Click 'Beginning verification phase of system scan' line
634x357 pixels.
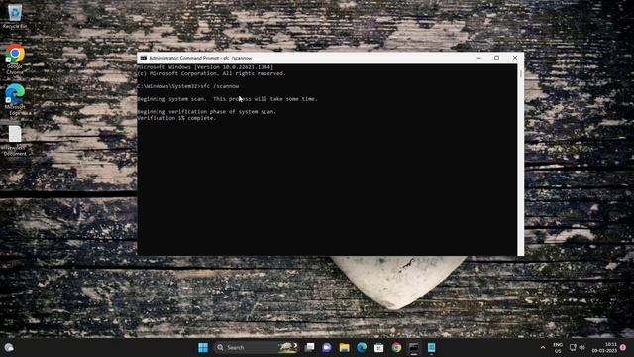click(207, 112)
